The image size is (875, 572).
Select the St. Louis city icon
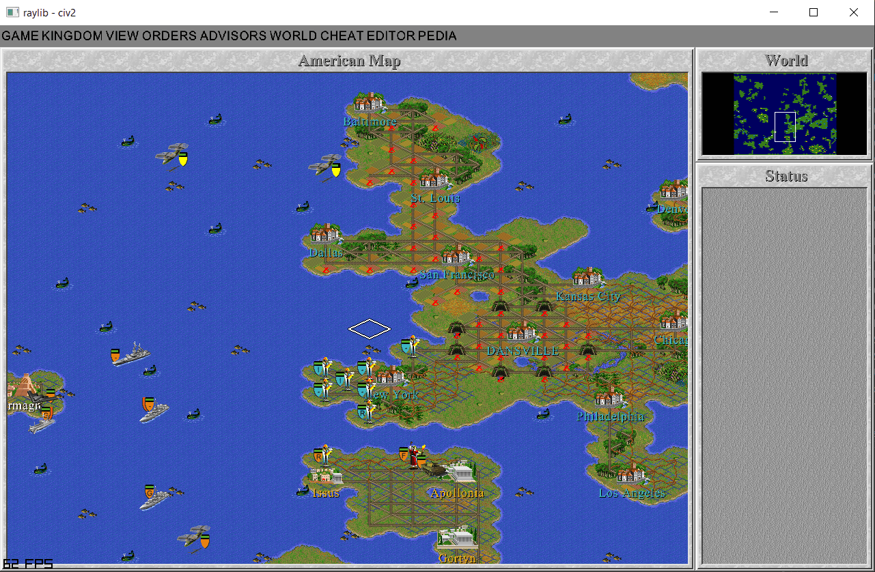[434, 179]
